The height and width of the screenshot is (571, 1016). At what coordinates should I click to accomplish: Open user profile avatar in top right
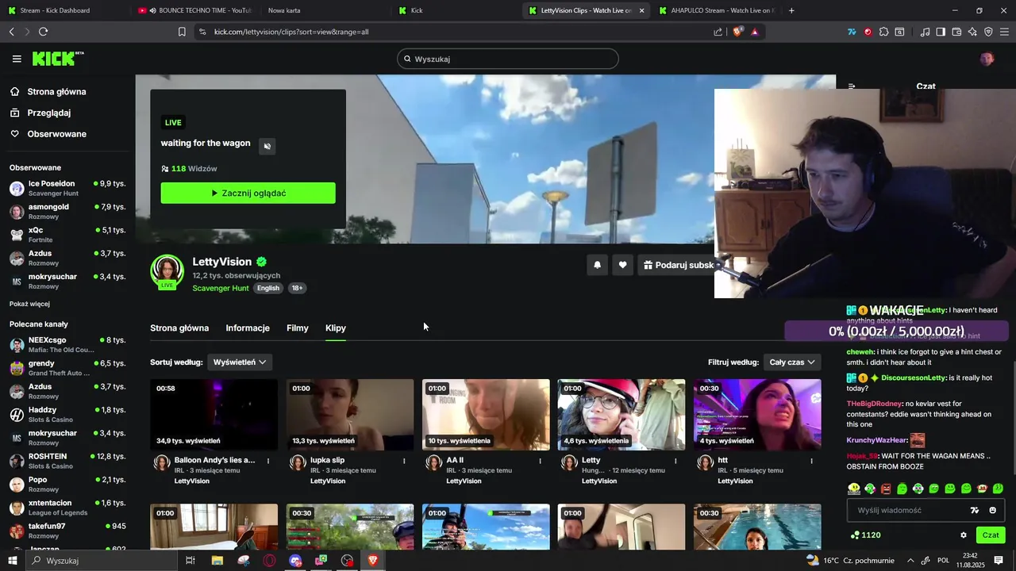tap(987, 59)
